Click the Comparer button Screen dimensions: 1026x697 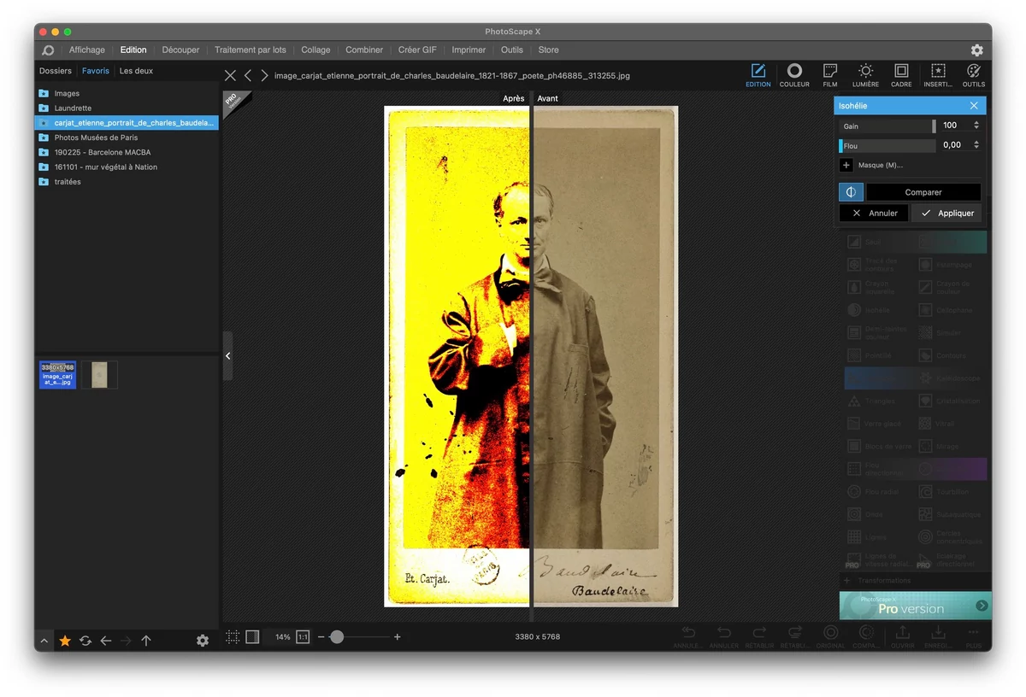tap(923, 192)
